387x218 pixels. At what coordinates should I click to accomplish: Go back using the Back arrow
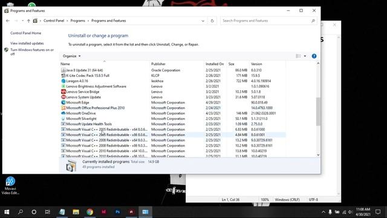(8, 21)
